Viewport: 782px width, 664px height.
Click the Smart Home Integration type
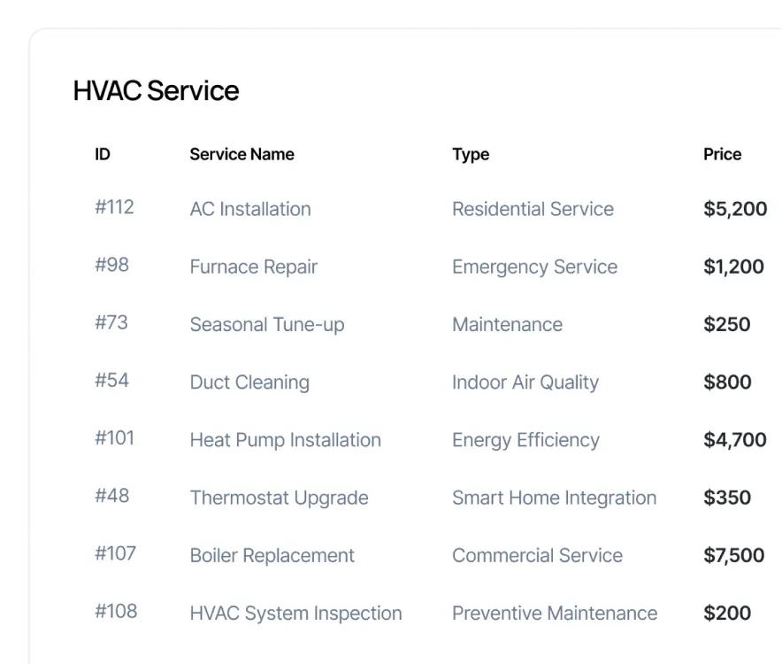554,498
